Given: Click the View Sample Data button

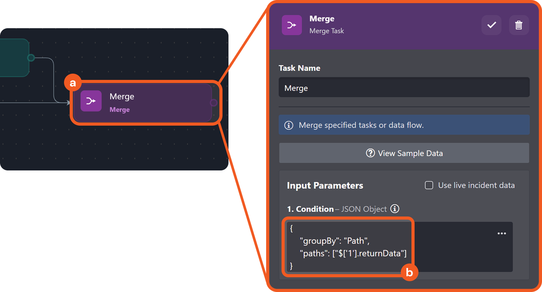Looking at the screenshot, I should click(x=404, y=153).
